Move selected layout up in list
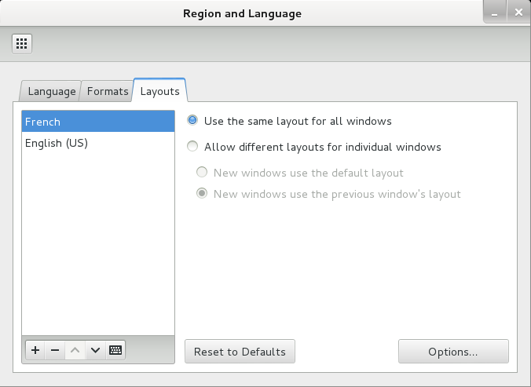The image size is (531, 387). pos(75,350)
